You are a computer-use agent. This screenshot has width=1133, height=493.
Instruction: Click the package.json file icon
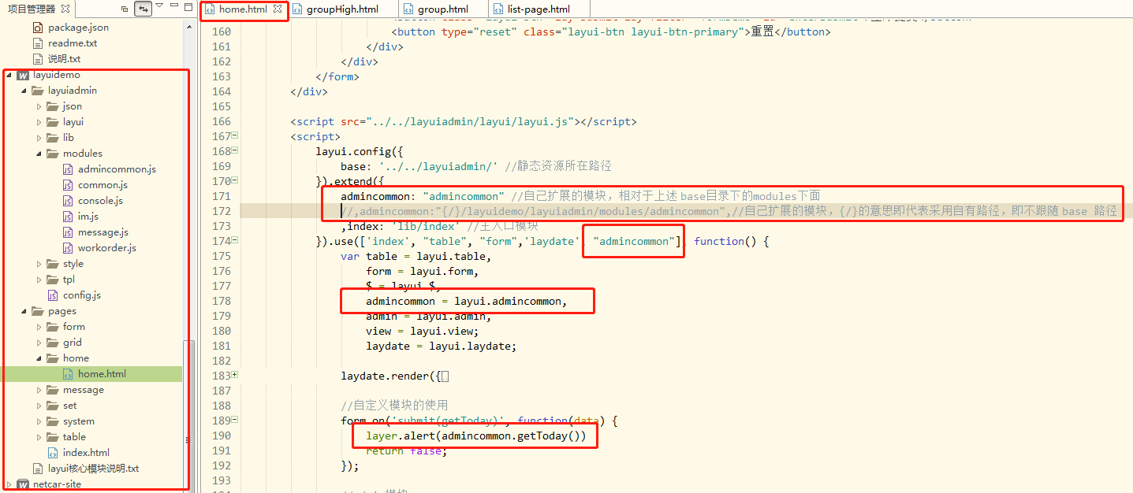click(x=39, y=28)
